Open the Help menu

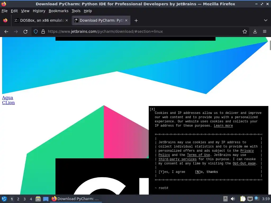(88, 11)
